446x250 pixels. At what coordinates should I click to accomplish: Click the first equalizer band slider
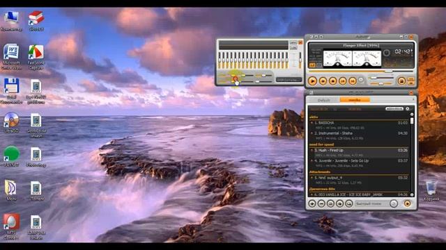pos(220,60)
